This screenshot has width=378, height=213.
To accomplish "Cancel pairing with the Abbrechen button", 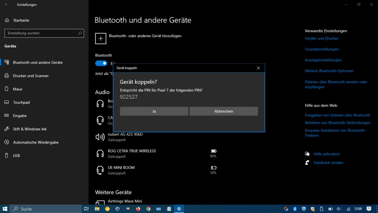I will pyautogui.click(x=224, y=111).
